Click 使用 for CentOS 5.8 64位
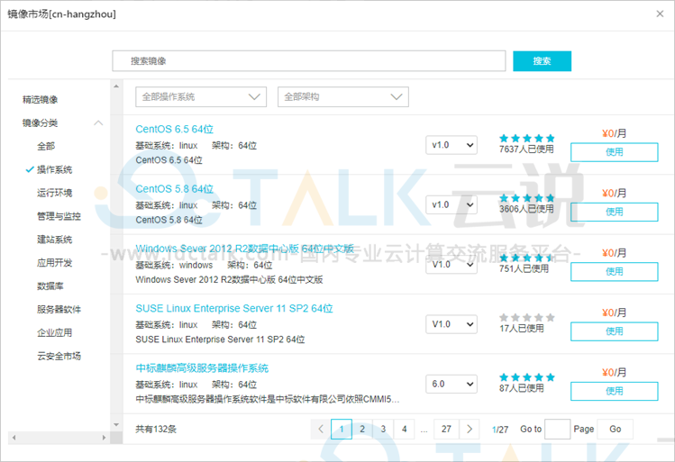The width and height of the screenshot is (675, 462). point(615,212)
